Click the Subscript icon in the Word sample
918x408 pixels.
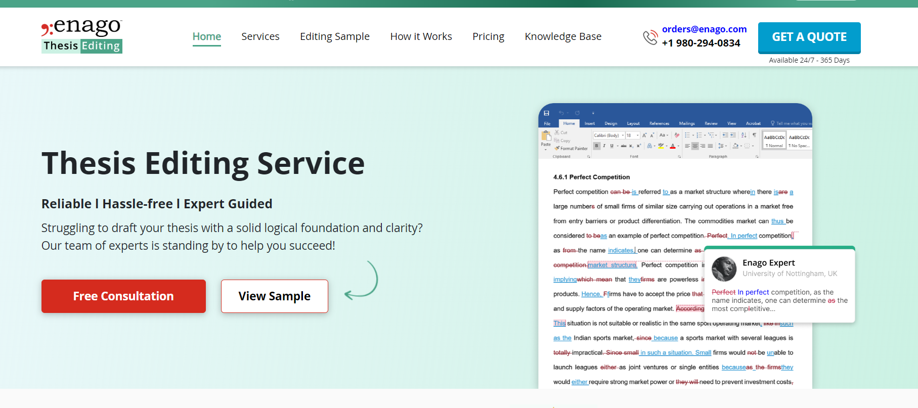click(631, 146)
